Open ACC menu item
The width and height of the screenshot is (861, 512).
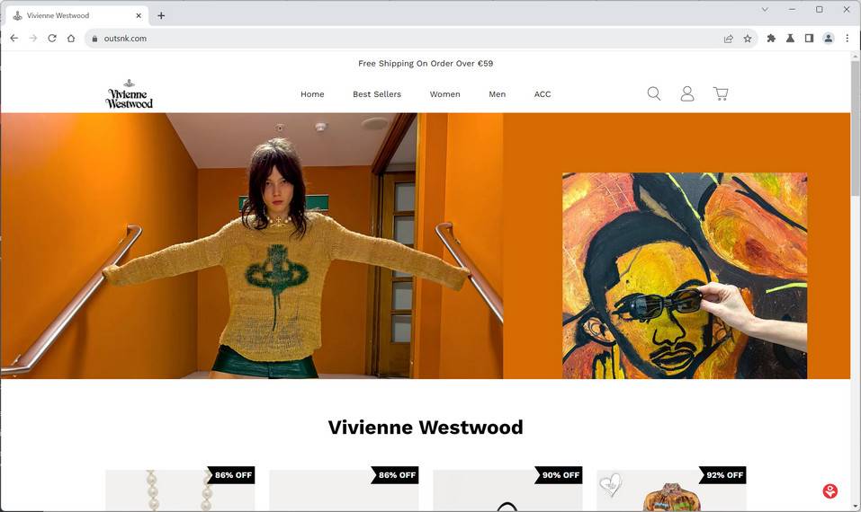pos(543,94)
